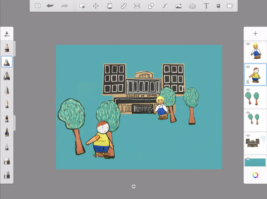The width and height of the screenshot is (267, 199).
Task: Hide the blond character layer
Action: pyautogui.click(x=248, y=44)
